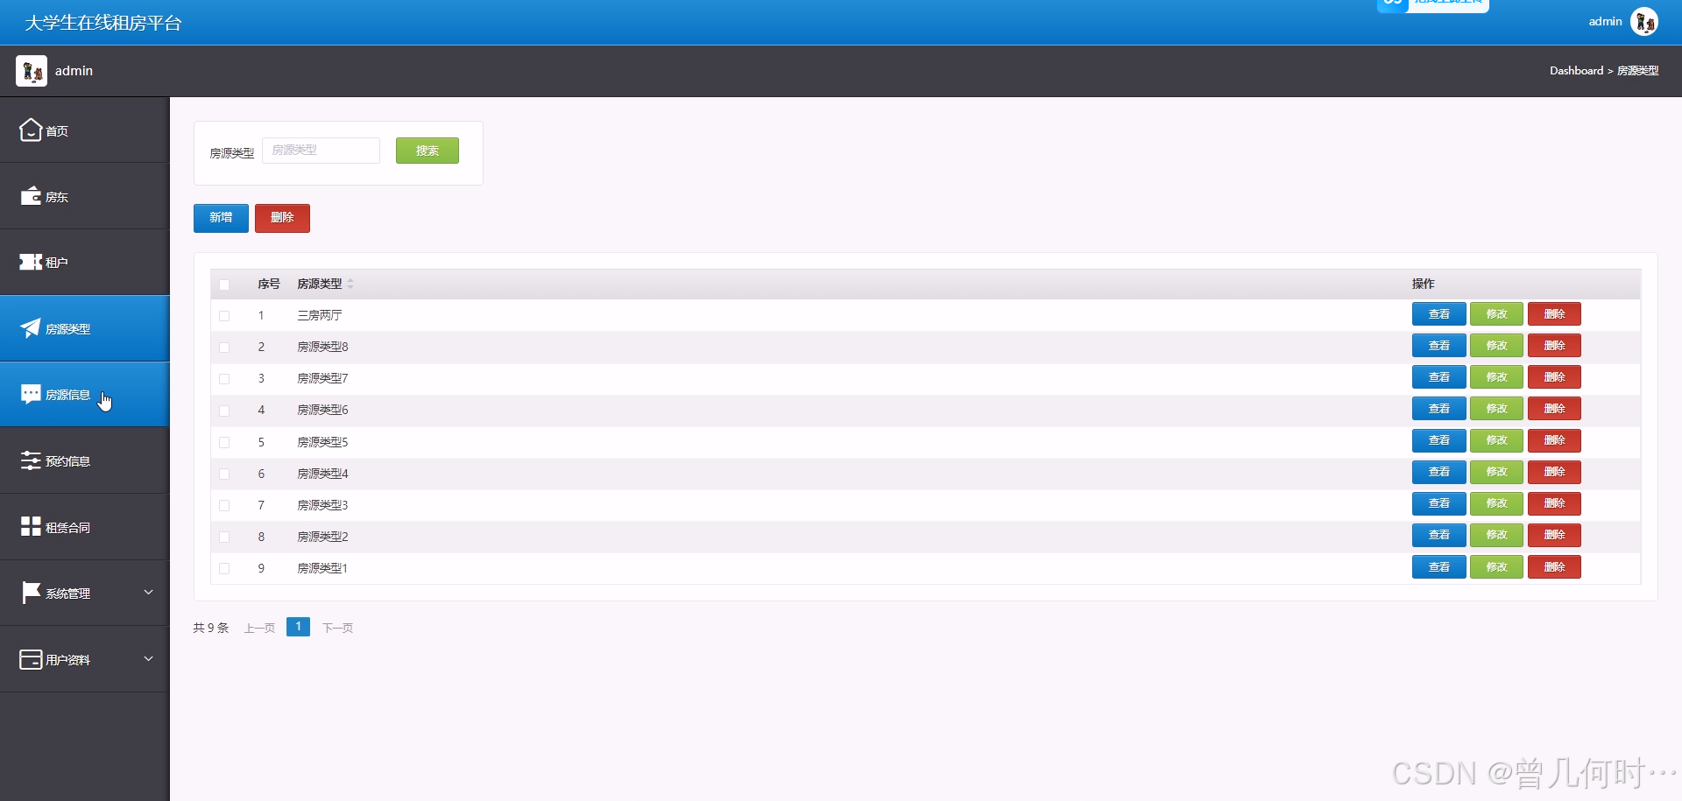Click the 租户 ticket icon in sidebar

31,262
